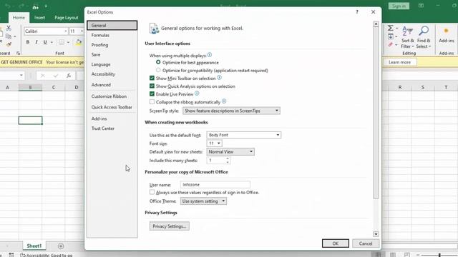Uncheck Show Mini Toolbar on selection
The image size is (458, 257).
coord(152,78)
